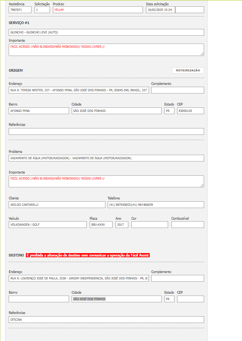Click the Origem Endereço field
This screenshot has width=242, height=341.
(x=79, y=90)
